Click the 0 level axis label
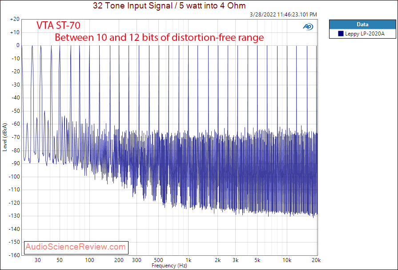This screenshot has height=270, width=398. click(18, 45)
